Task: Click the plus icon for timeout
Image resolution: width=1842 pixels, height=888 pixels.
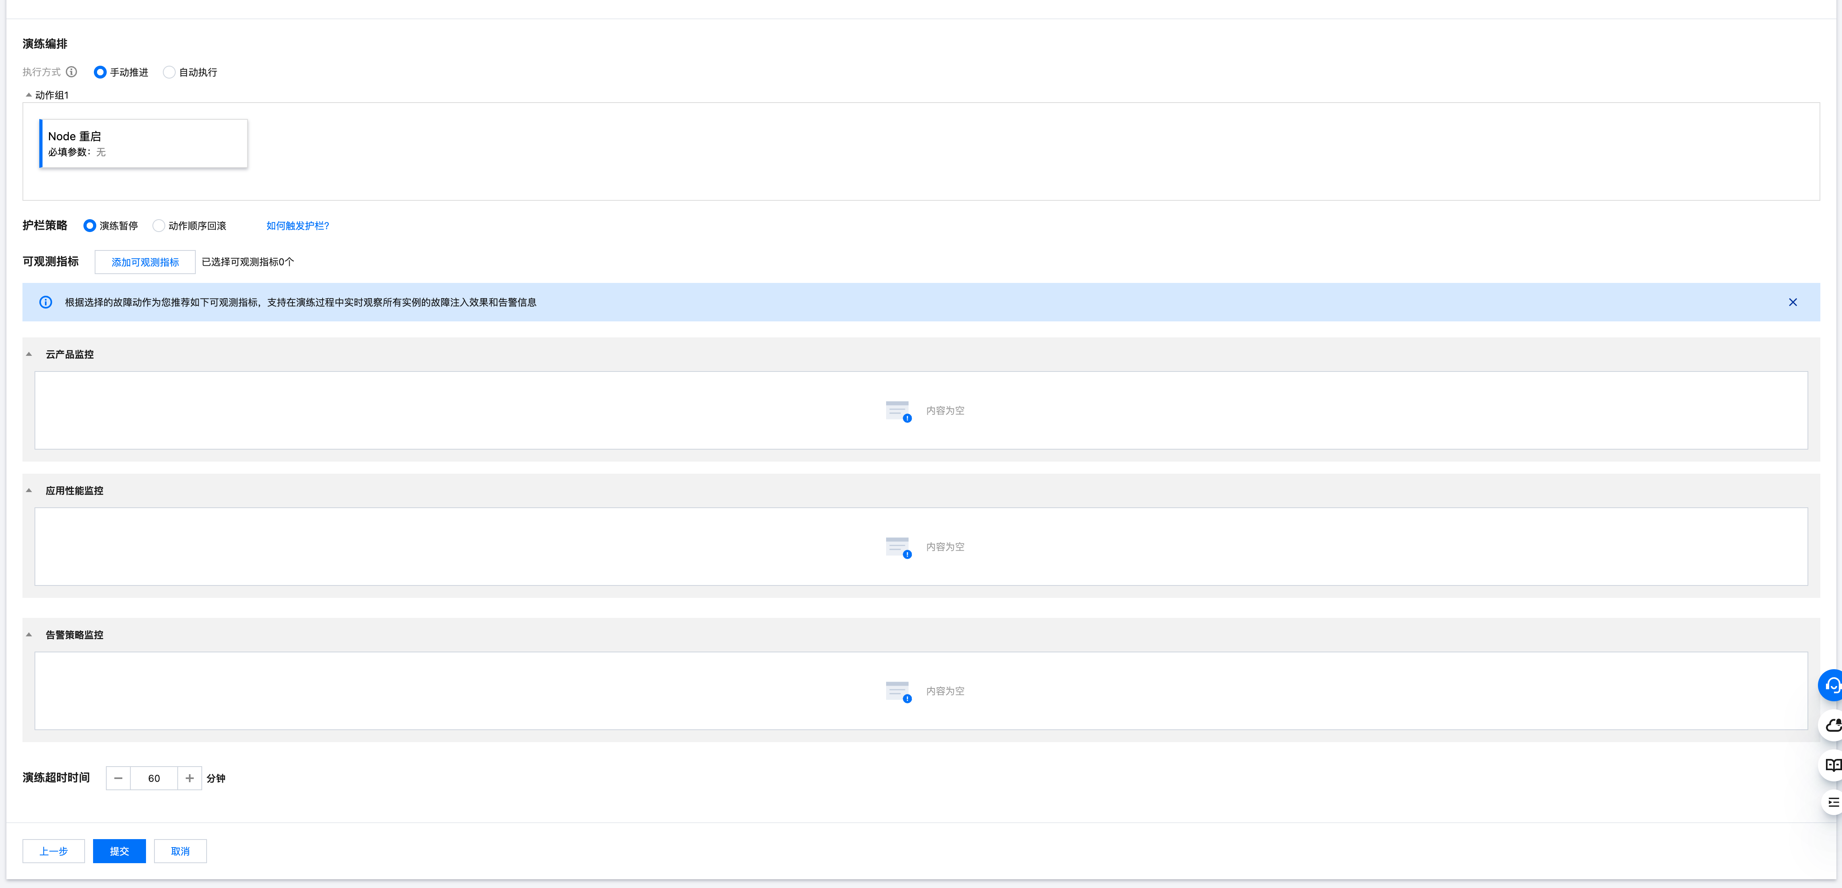Action: point(189,778)
